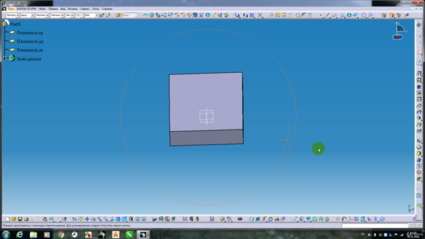The height and width of the screenshot is (239, 425).
Task: Open Windows Explorer from the taskbar
Action: pyautogui.click(x=33, y=234)
